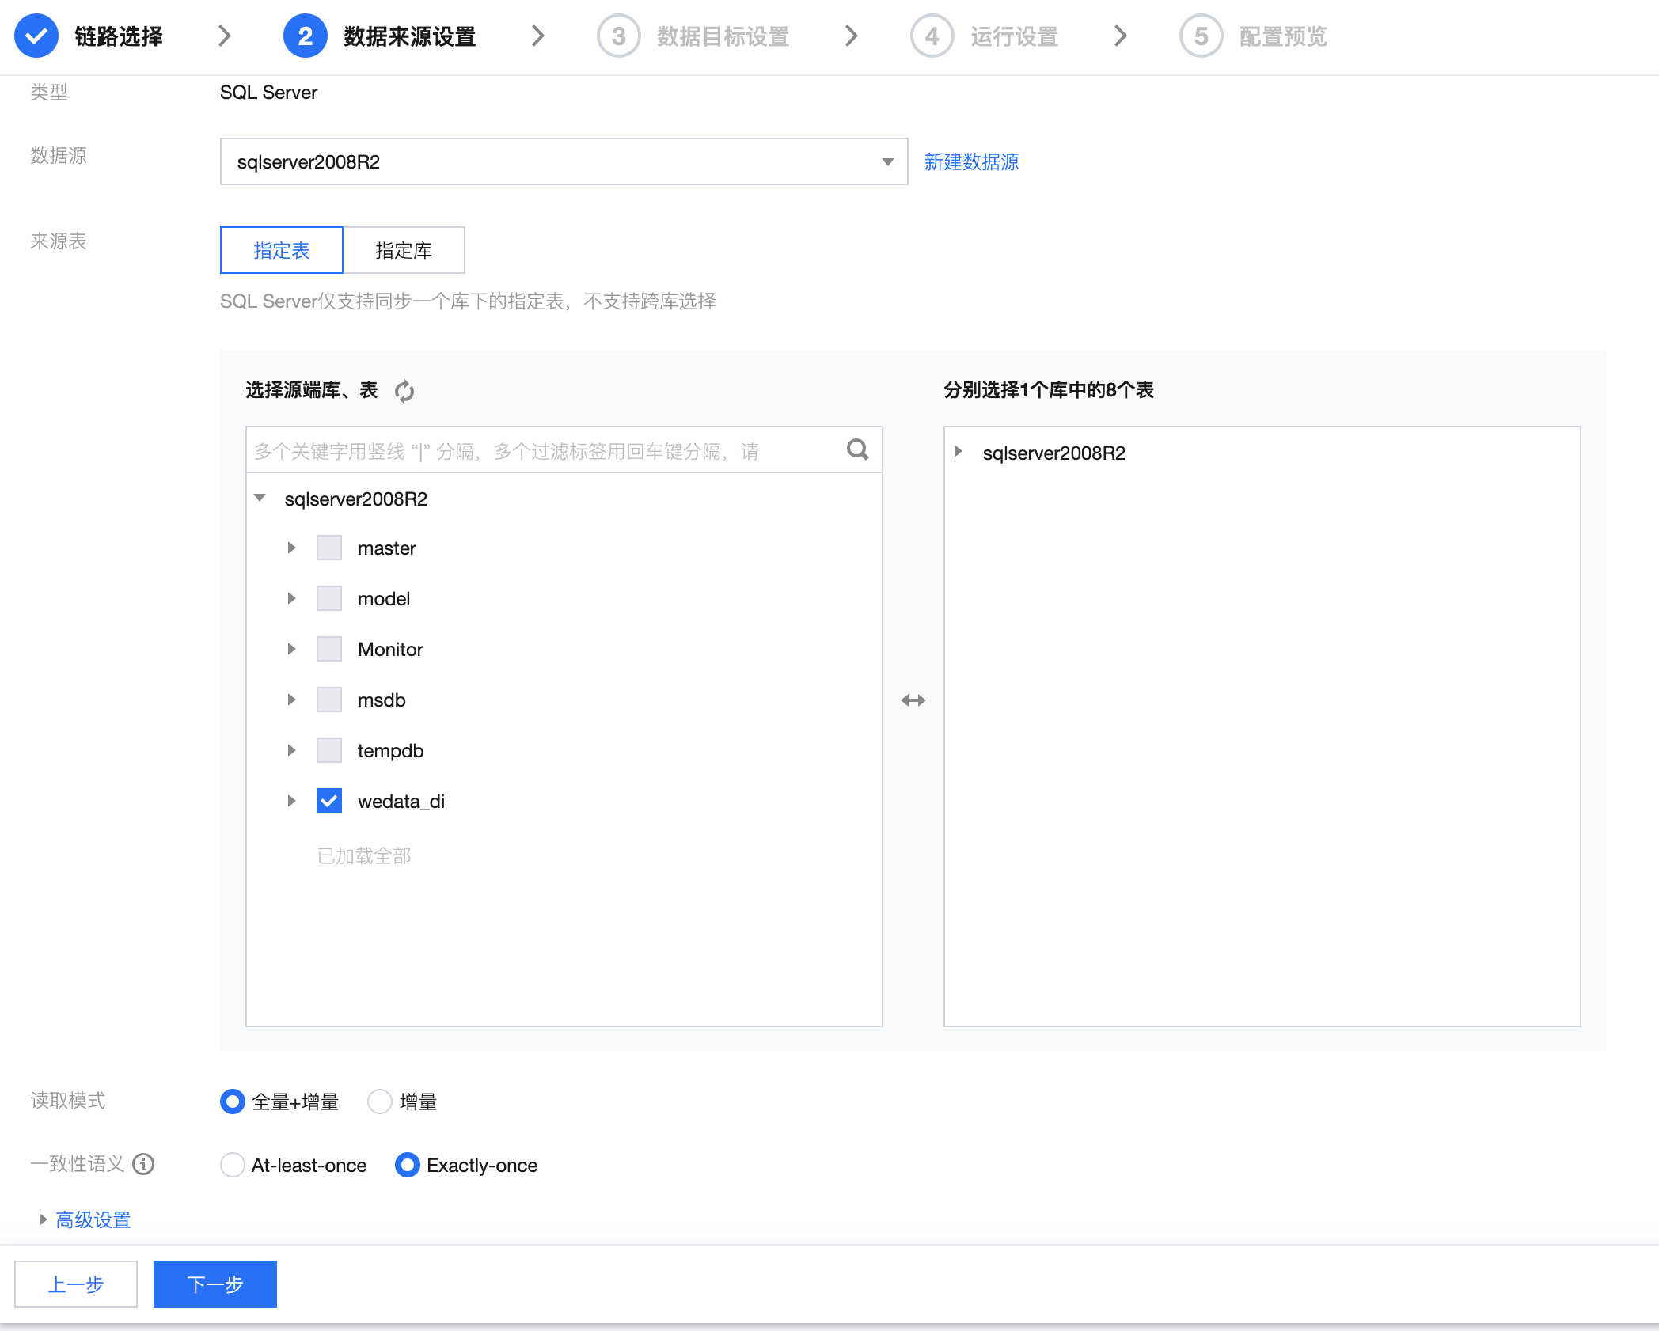1659x1331 pixels.
Task: Switch to the 指定库 tab
Action: point(404,250)
